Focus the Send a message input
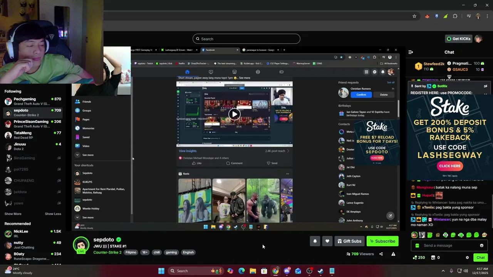 point(449,245)
